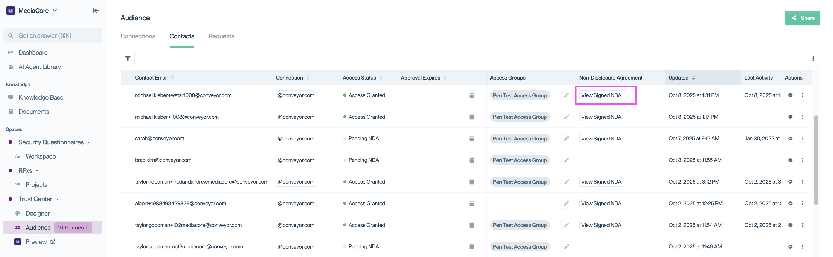Edit access groups for taylor.goodman+102mediacore row
Viewport: 833px width, 257px height.
click(566, 225)
